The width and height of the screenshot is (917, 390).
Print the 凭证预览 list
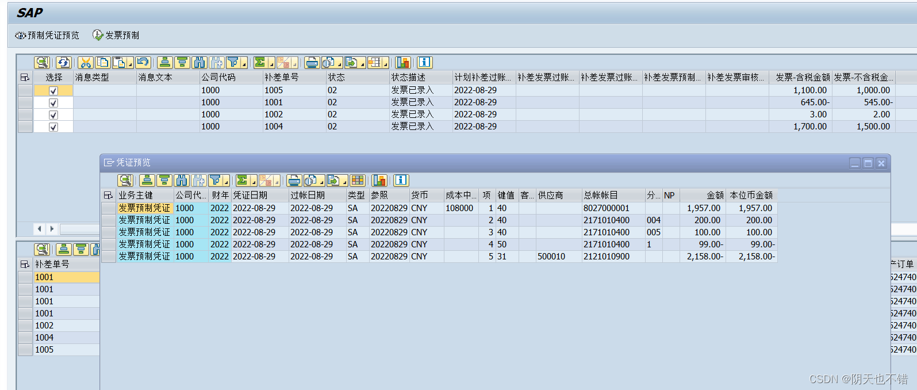[x=294, y=180]
